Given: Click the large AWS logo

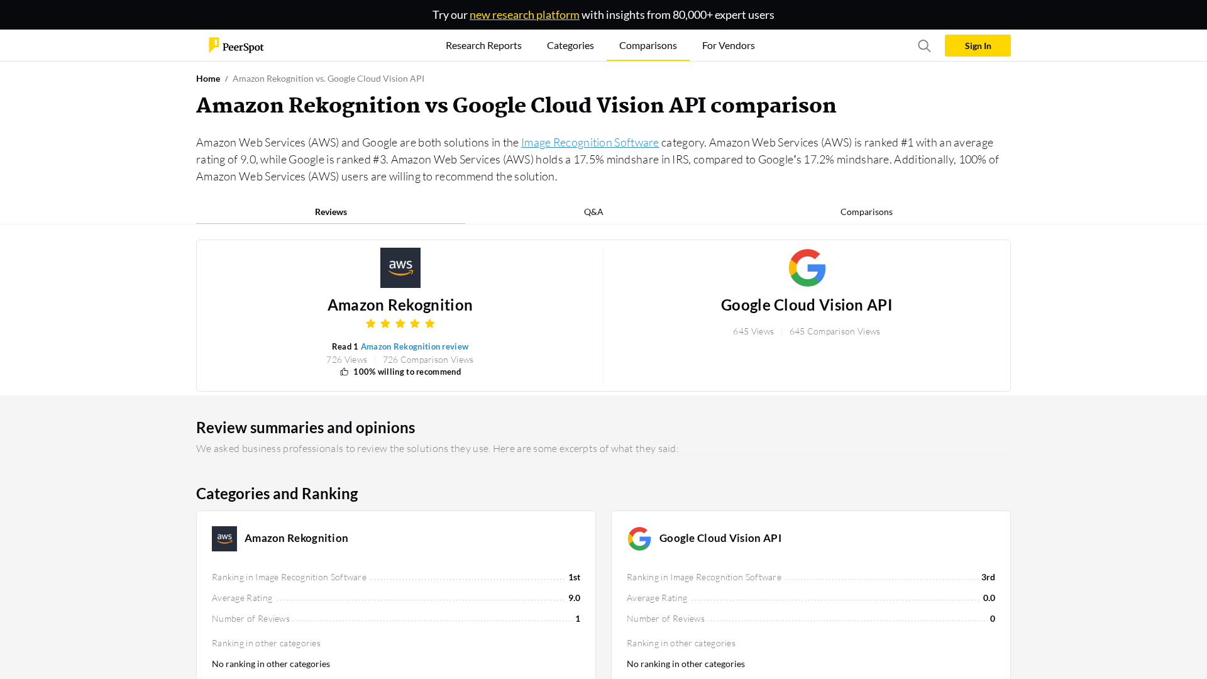Looking at the screenshot, I should pos(400,268).
